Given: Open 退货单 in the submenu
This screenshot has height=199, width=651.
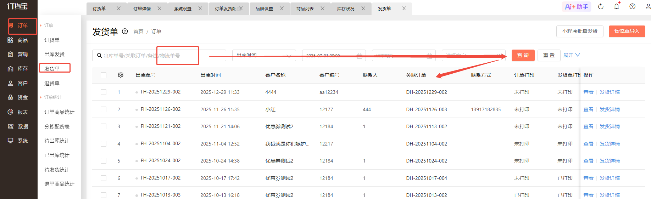Looking at the screenshot, I should click(x=52, y=83).
